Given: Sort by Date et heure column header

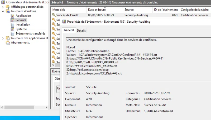Looking at the screenshot, I should [x=105, y=10].
